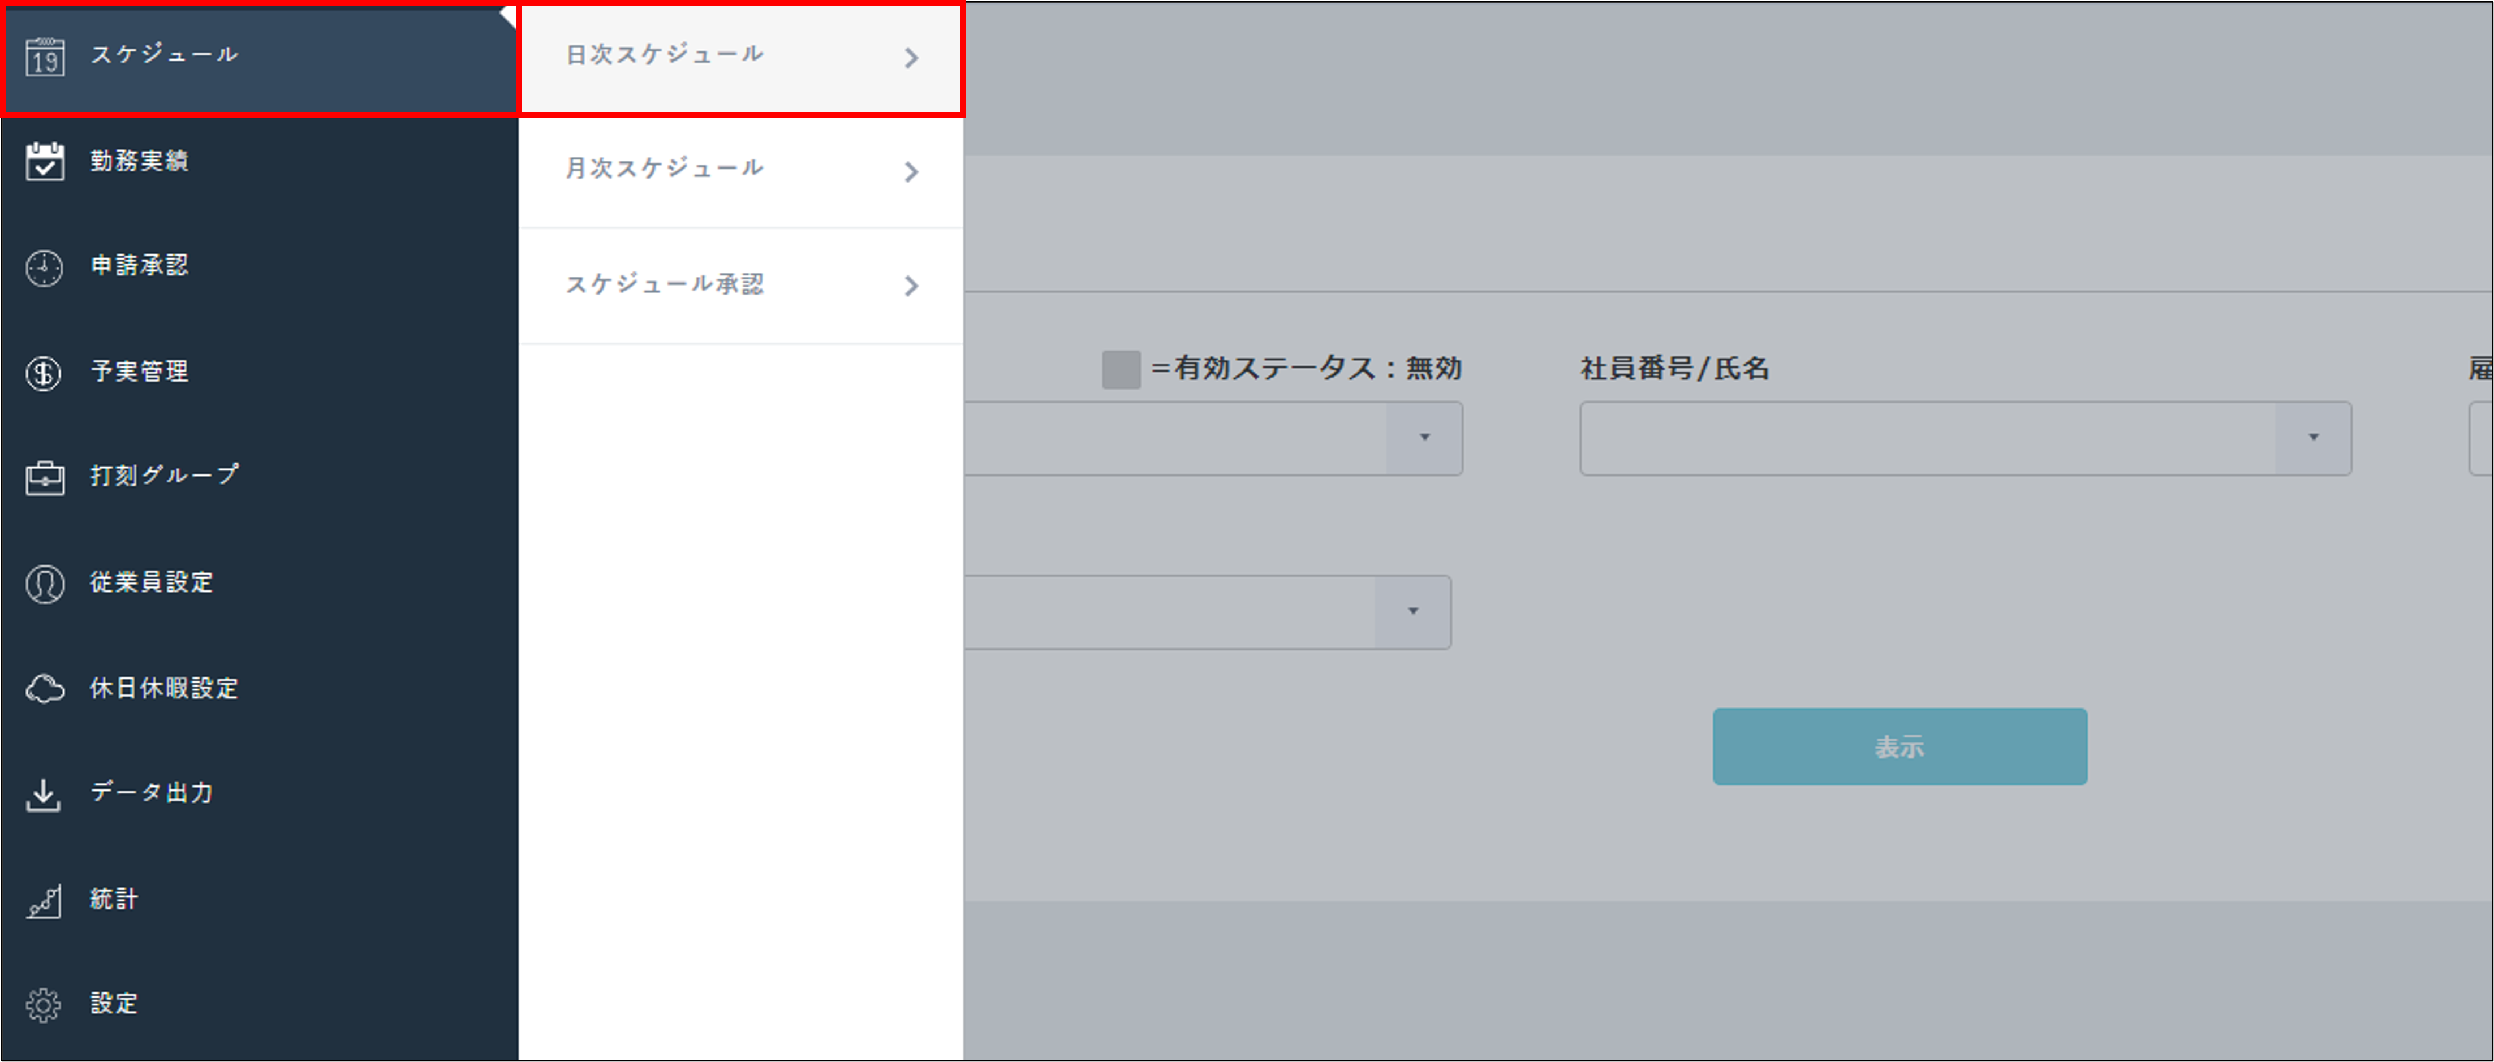The height and width of the screenshot is (1062, 2494).
Task: Click the clock icon for 申請承認
Action: pos(45,267)
